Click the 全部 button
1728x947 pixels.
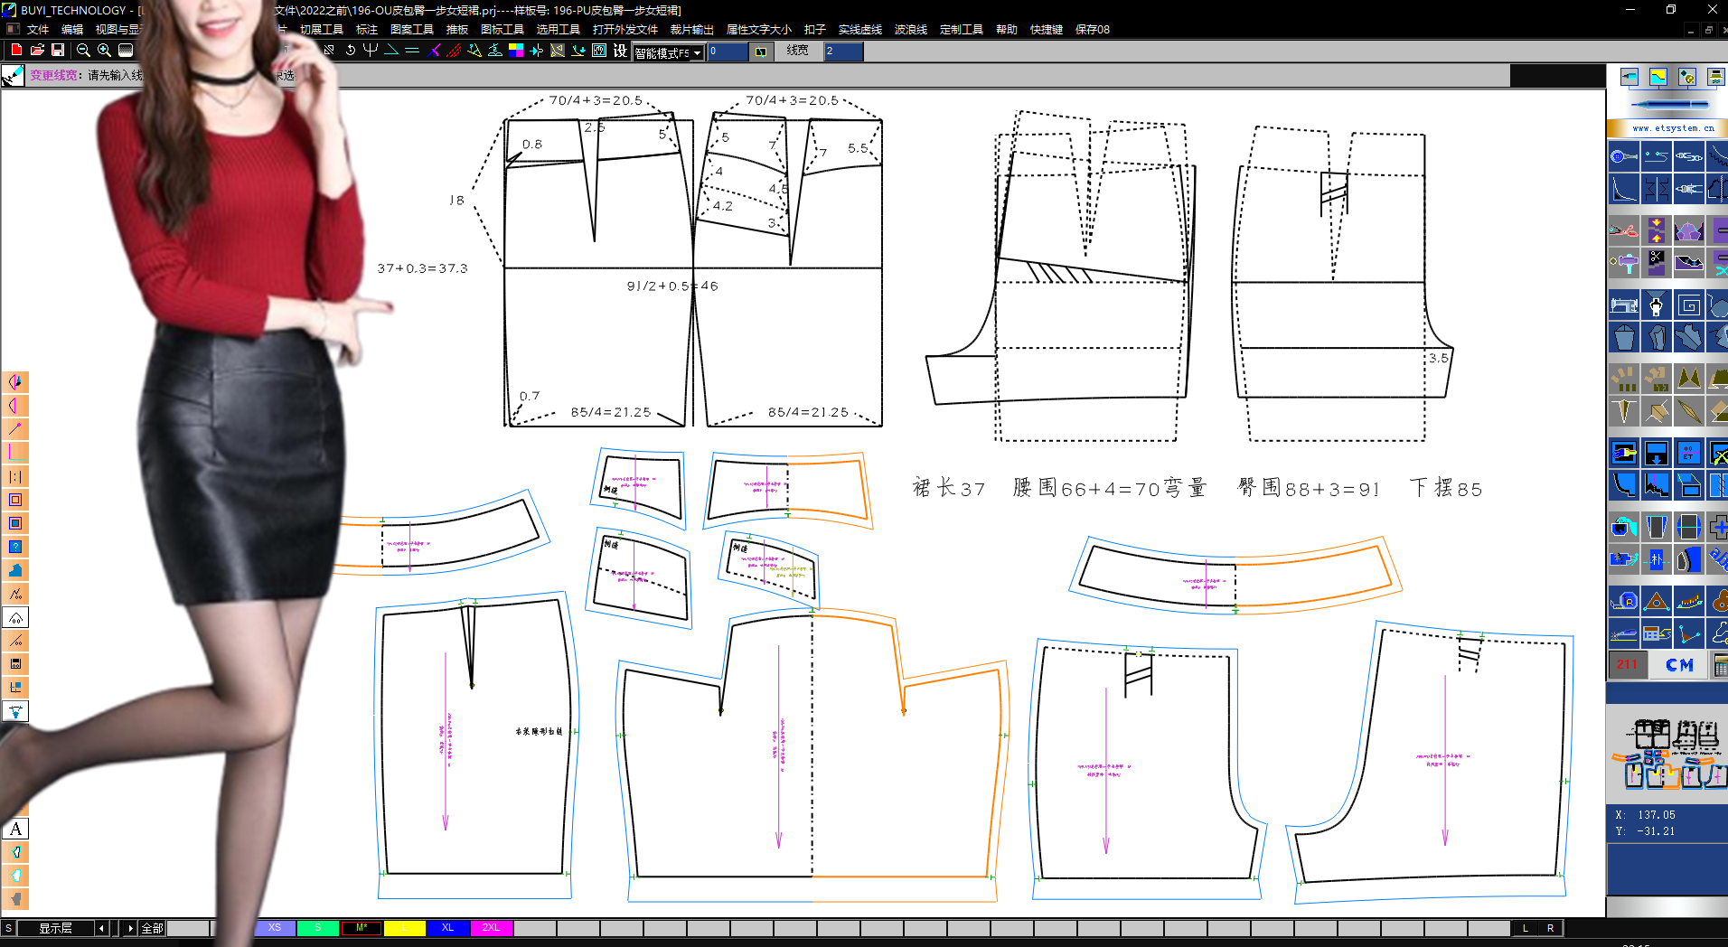click(x=152, y=928)
